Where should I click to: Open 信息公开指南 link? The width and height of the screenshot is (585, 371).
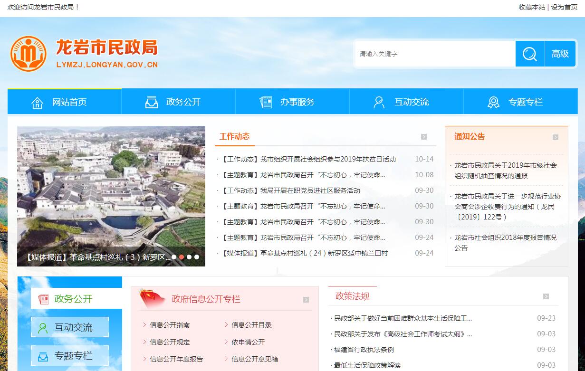pos(170,325)
